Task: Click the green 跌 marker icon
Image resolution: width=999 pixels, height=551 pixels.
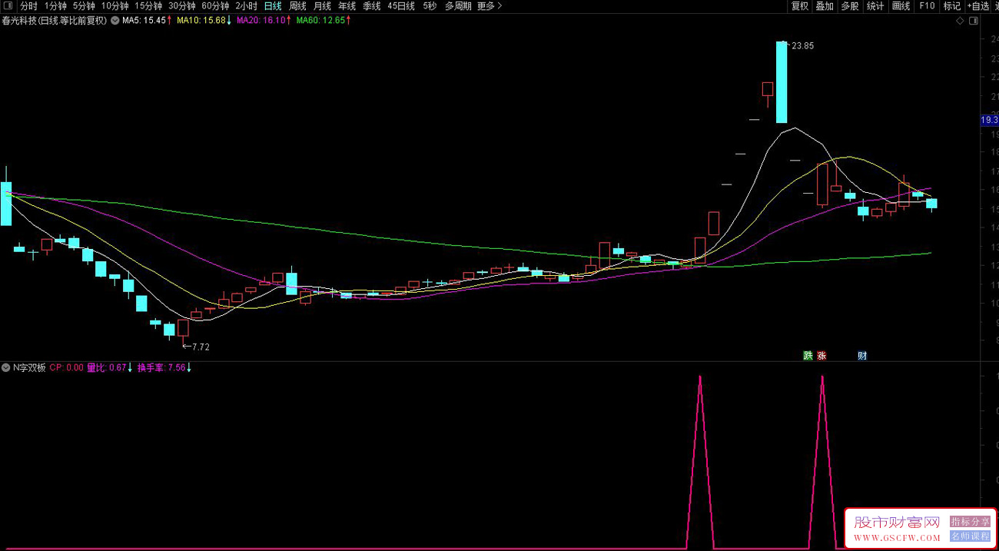Action: pyautogui.click(x=808, y=356)
